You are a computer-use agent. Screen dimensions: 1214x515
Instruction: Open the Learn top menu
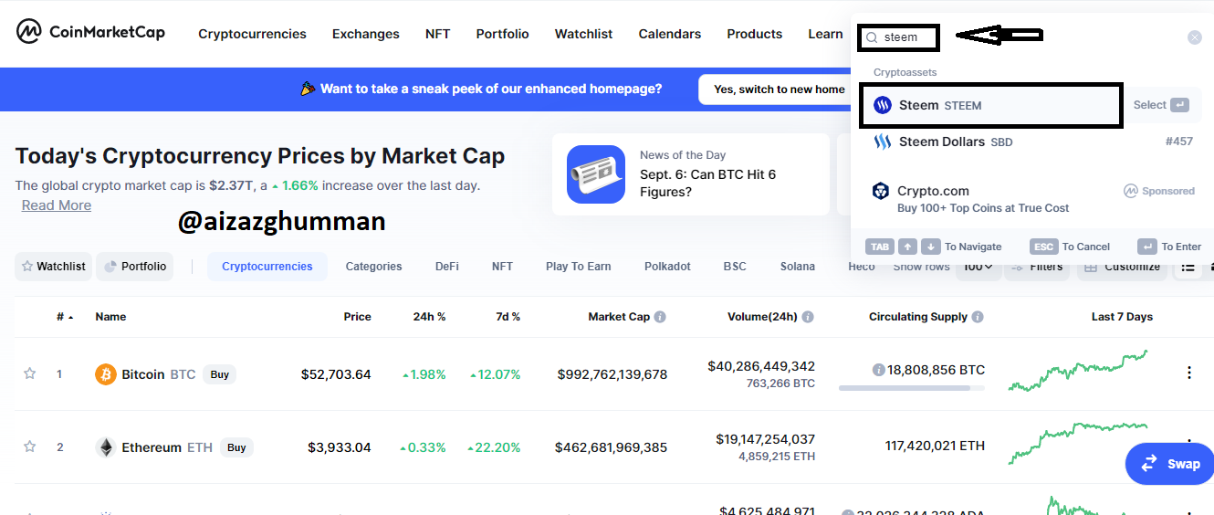point(825,34)
